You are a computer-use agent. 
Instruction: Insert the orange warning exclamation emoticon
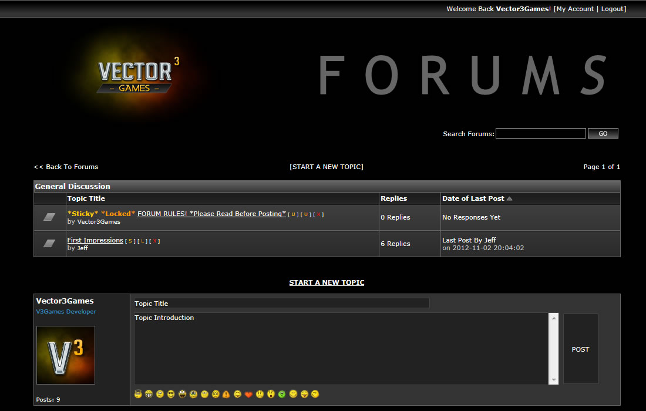(226, 394)
